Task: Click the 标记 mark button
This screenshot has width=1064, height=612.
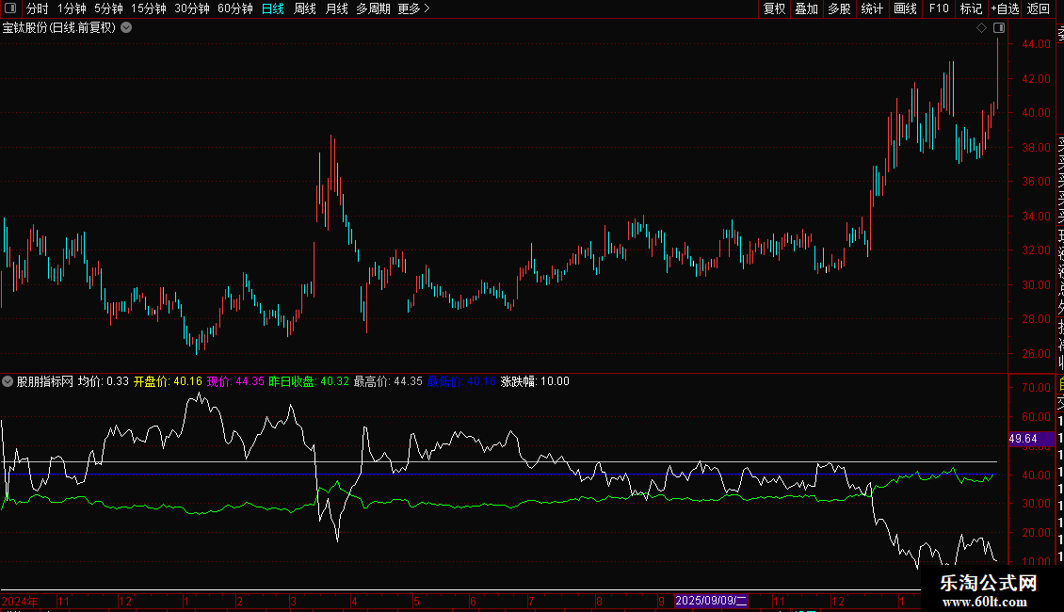Action: (970, 8)
